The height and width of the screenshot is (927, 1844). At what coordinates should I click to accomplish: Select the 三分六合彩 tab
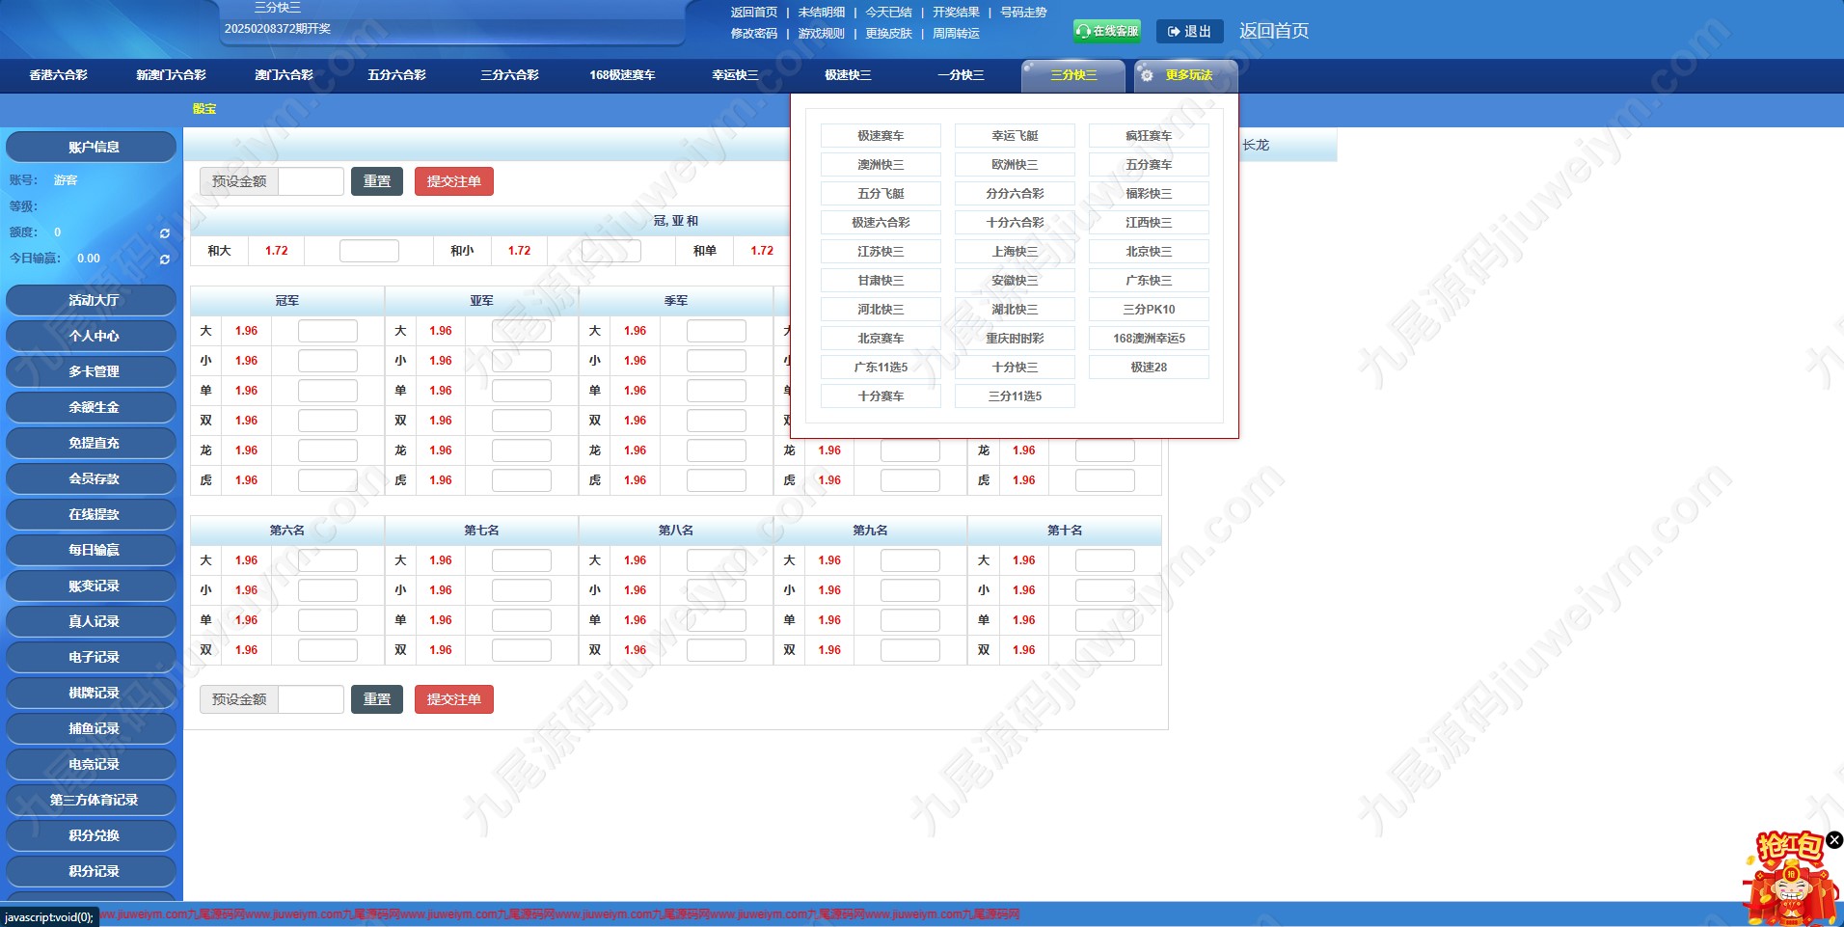click(x=509, y=75)
